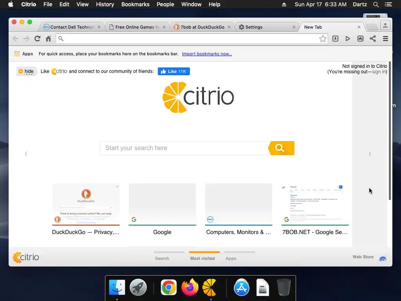Launch Firefox from the dock
Image resolution: width=401 pixels, height=301 pixels.
point(190,287)
